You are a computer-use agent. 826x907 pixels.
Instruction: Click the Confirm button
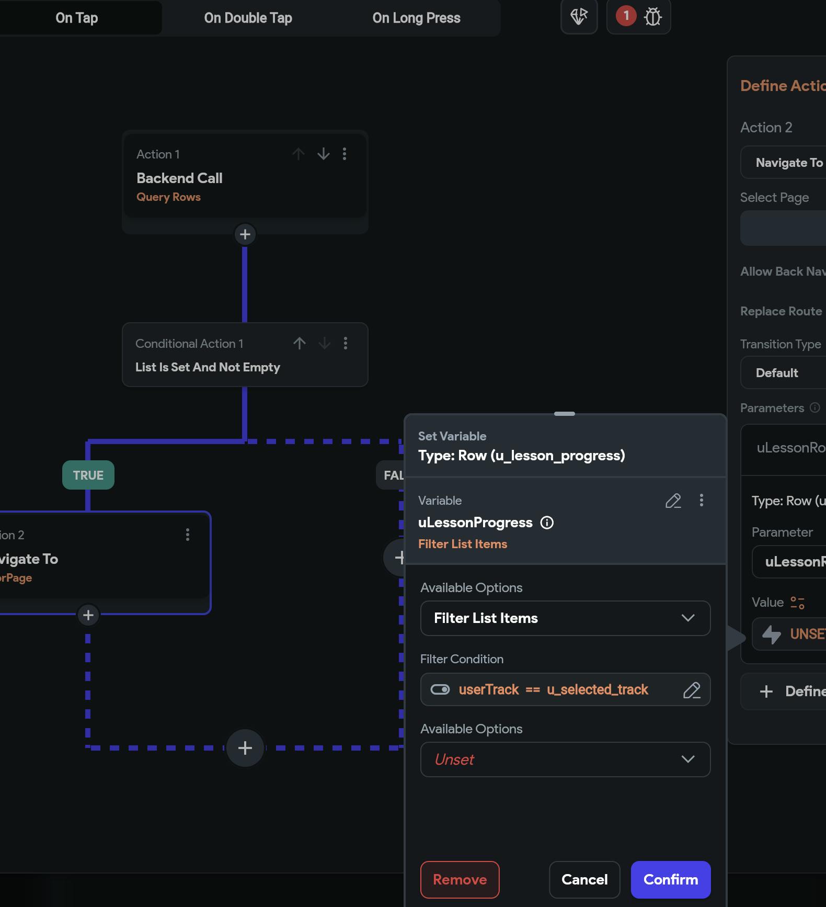tap(670, 880)
